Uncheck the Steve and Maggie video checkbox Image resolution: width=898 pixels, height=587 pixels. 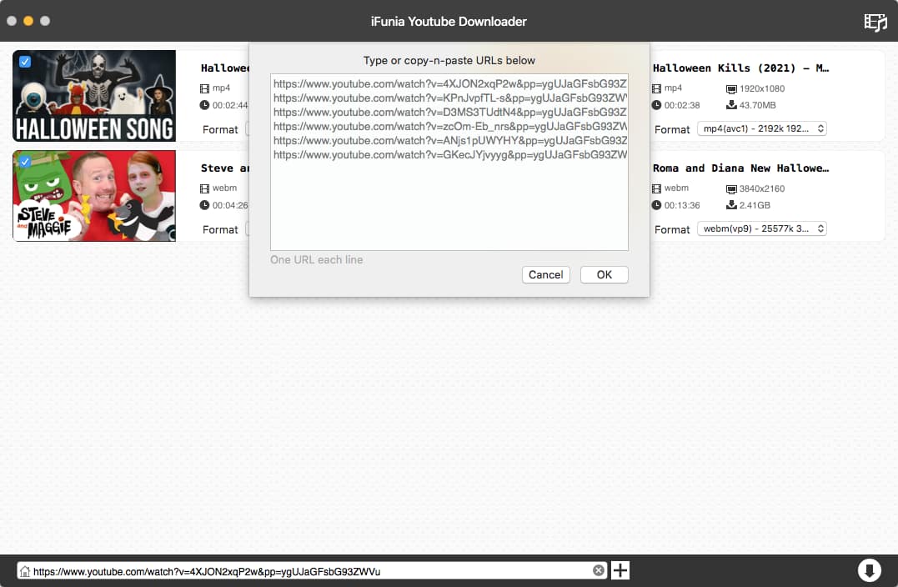tap(25, 162)
